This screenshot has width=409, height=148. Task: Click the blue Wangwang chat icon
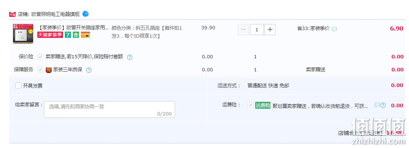[85, 13]
